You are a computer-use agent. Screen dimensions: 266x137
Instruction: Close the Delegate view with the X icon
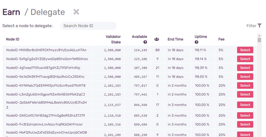point(76,12)
